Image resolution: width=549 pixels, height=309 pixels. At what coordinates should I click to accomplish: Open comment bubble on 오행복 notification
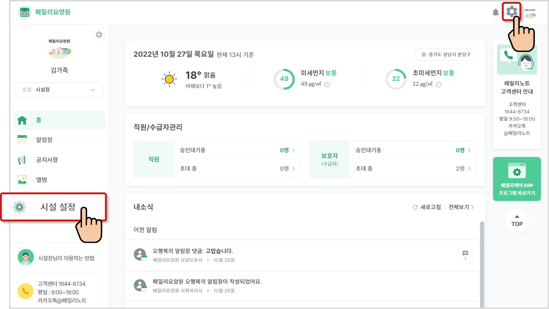(465, 255)
